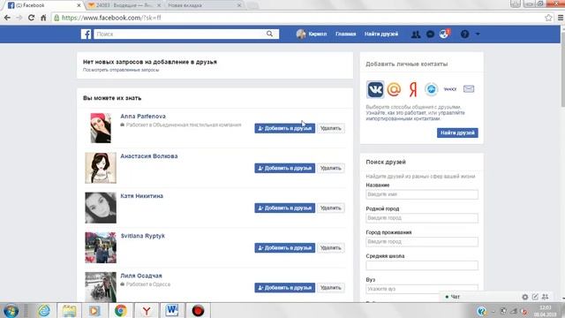Click Anna Parfenova profile picture
The image size is (565, 318).
(x=101, y=127)
